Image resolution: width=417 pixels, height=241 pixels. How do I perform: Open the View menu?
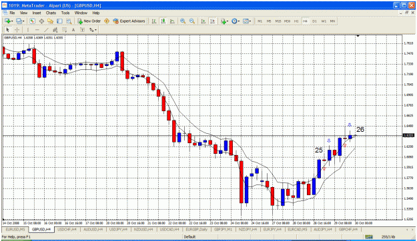(23, 13)
